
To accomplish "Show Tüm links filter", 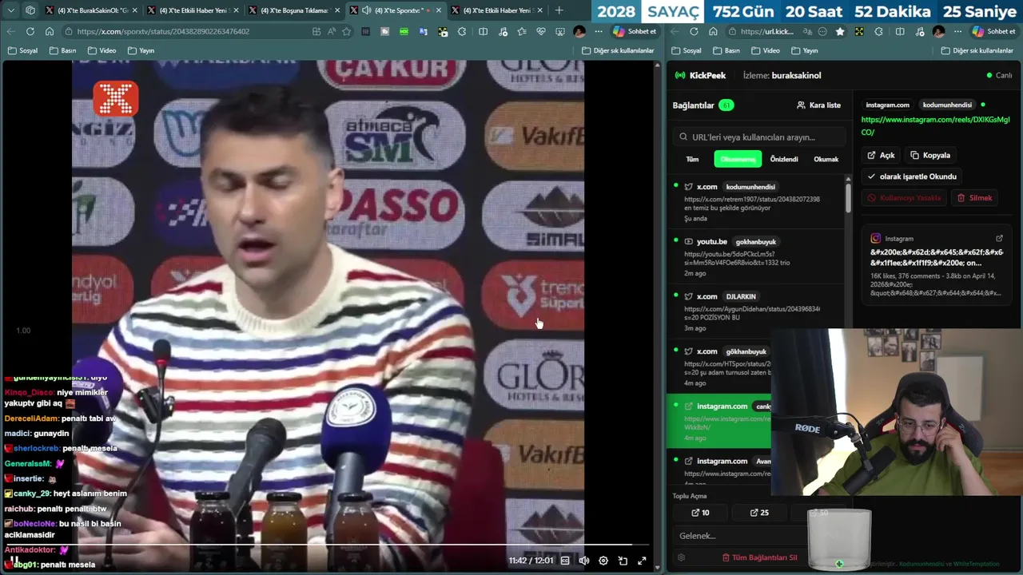I will click(x=692, y=159).
